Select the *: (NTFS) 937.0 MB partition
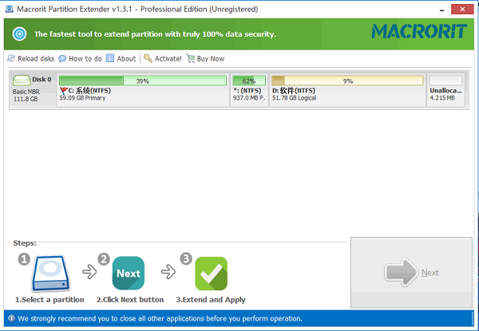The height and width of the screenshot is (331, 479). coord(249,90)
